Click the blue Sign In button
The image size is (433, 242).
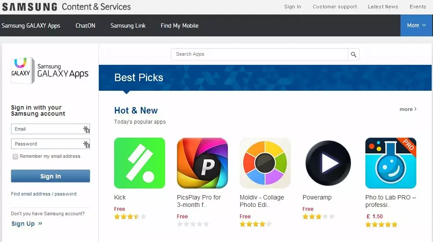(51, 176)
